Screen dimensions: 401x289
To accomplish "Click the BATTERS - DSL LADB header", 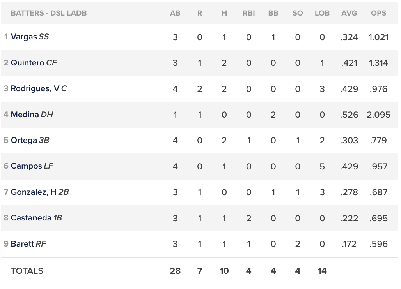I will pos(49,13).
